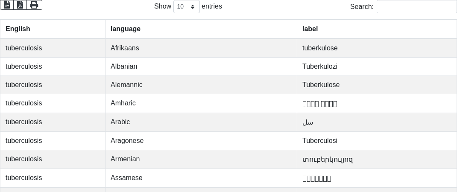Screen dimensions: 457x192
Task: Click the CSV export icon
Action: 7,5
